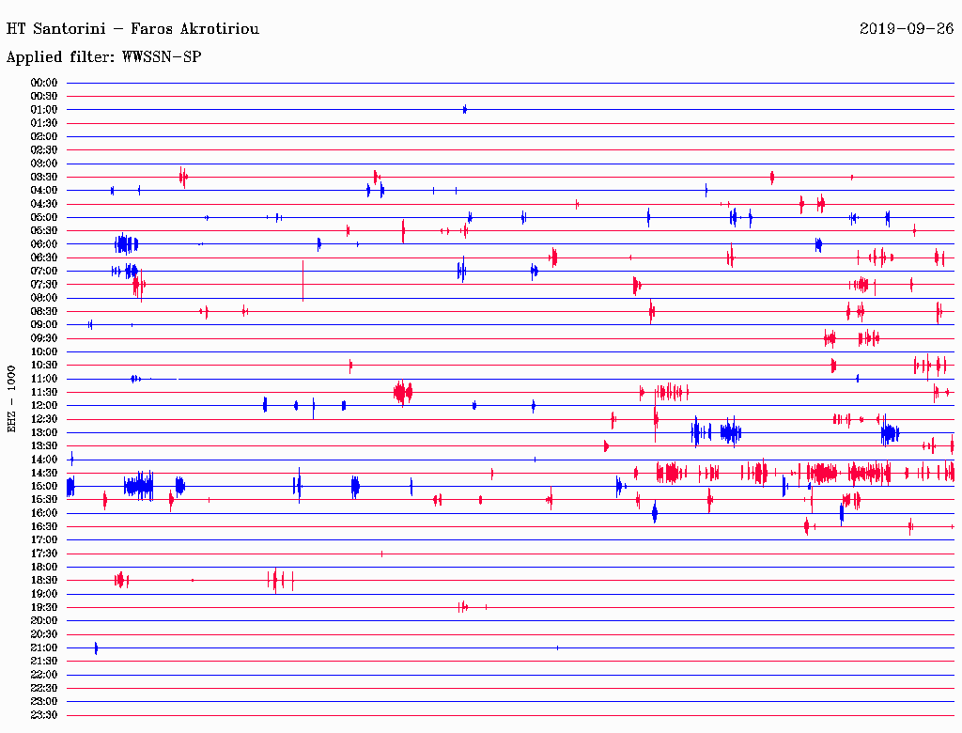Click the red event on 19:30 trace
962x733 pixels.
click(464, 607)
